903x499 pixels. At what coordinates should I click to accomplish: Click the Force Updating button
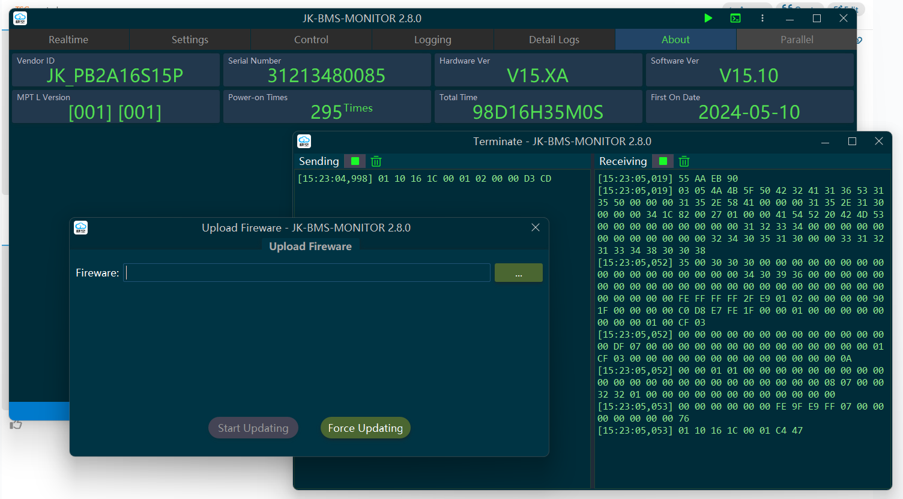click(x=366, y=428)
